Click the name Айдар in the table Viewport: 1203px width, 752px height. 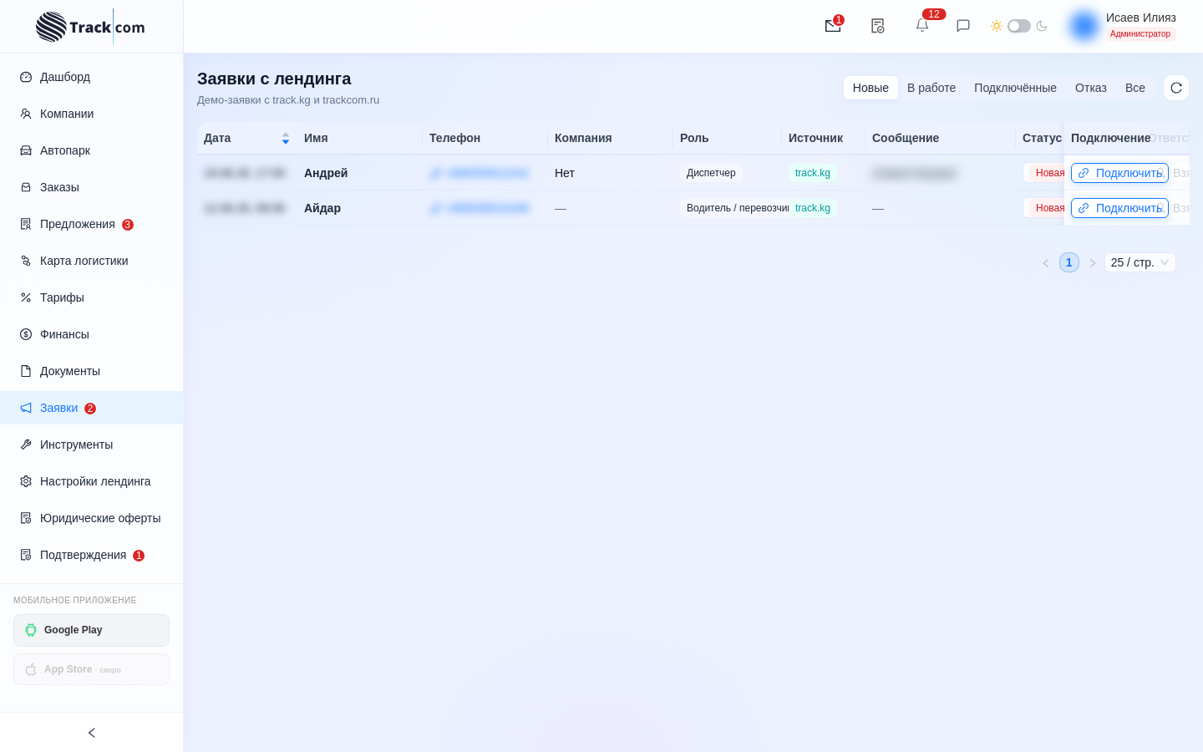point(322,208)
